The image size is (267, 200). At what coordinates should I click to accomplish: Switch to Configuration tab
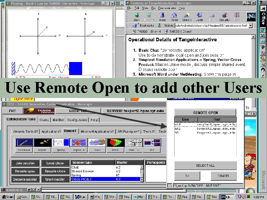pyautogui.click(x=77, y=120)
